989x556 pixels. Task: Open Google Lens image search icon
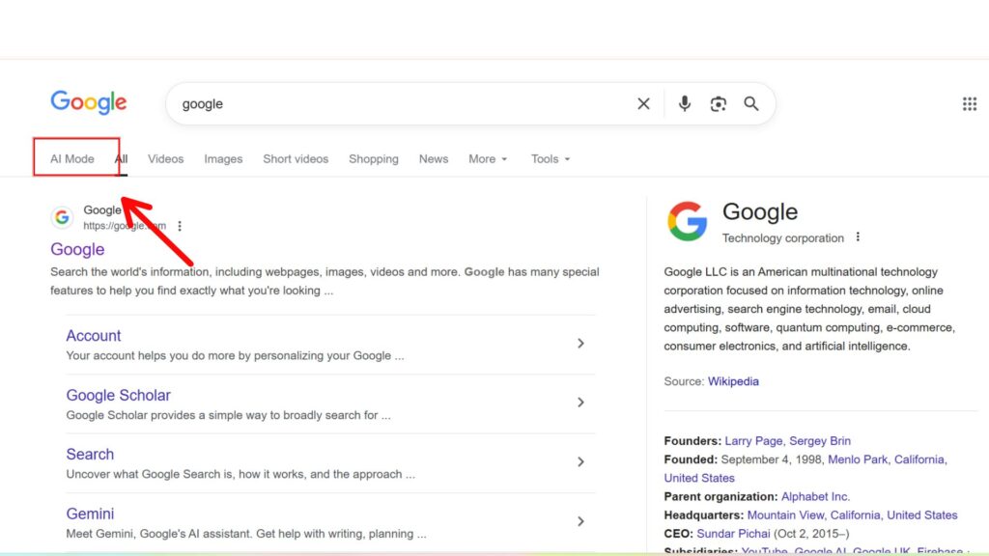tap(718, 104)
